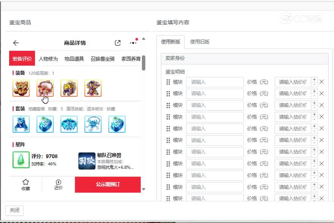
Task: Open the three-dot more menu with red badge
Action: pyautogui.click(x=134, y=42)
